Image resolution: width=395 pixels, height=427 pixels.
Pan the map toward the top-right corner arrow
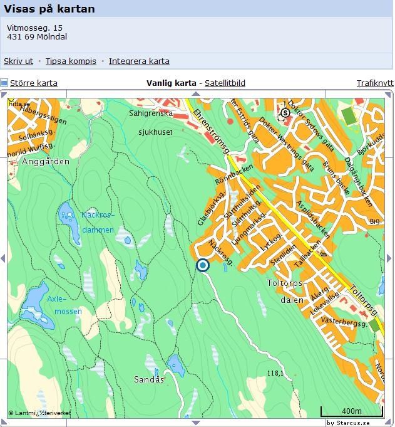pyautogui.click(x=388, y=95)
